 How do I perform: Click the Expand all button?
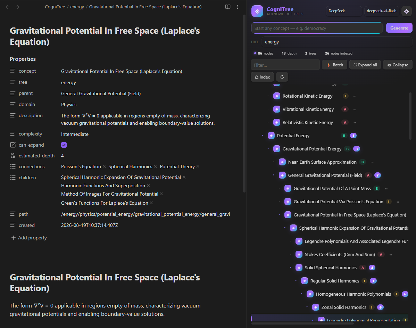click(x=365, y=65)
